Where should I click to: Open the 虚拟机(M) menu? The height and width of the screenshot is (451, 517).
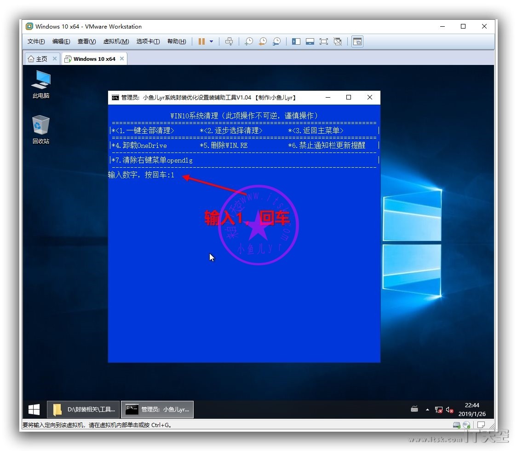click(116, 41)
